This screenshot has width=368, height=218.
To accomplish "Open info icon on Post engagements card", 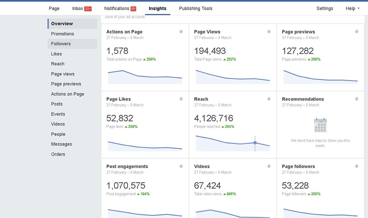I will (x=181, y=166).
